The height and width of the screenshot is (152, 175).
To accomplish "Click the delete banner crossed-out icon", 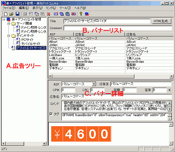I will point(73,14).
